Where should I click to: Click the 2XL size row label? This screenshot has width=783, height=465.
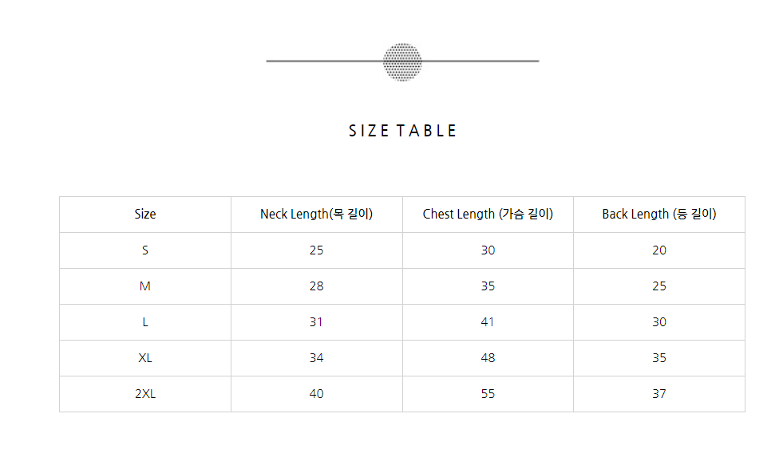click(x=145, y=394)
